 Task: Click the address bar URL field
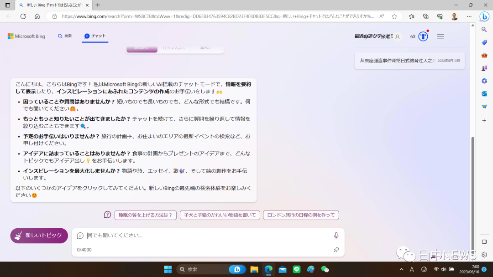(218, 16)
